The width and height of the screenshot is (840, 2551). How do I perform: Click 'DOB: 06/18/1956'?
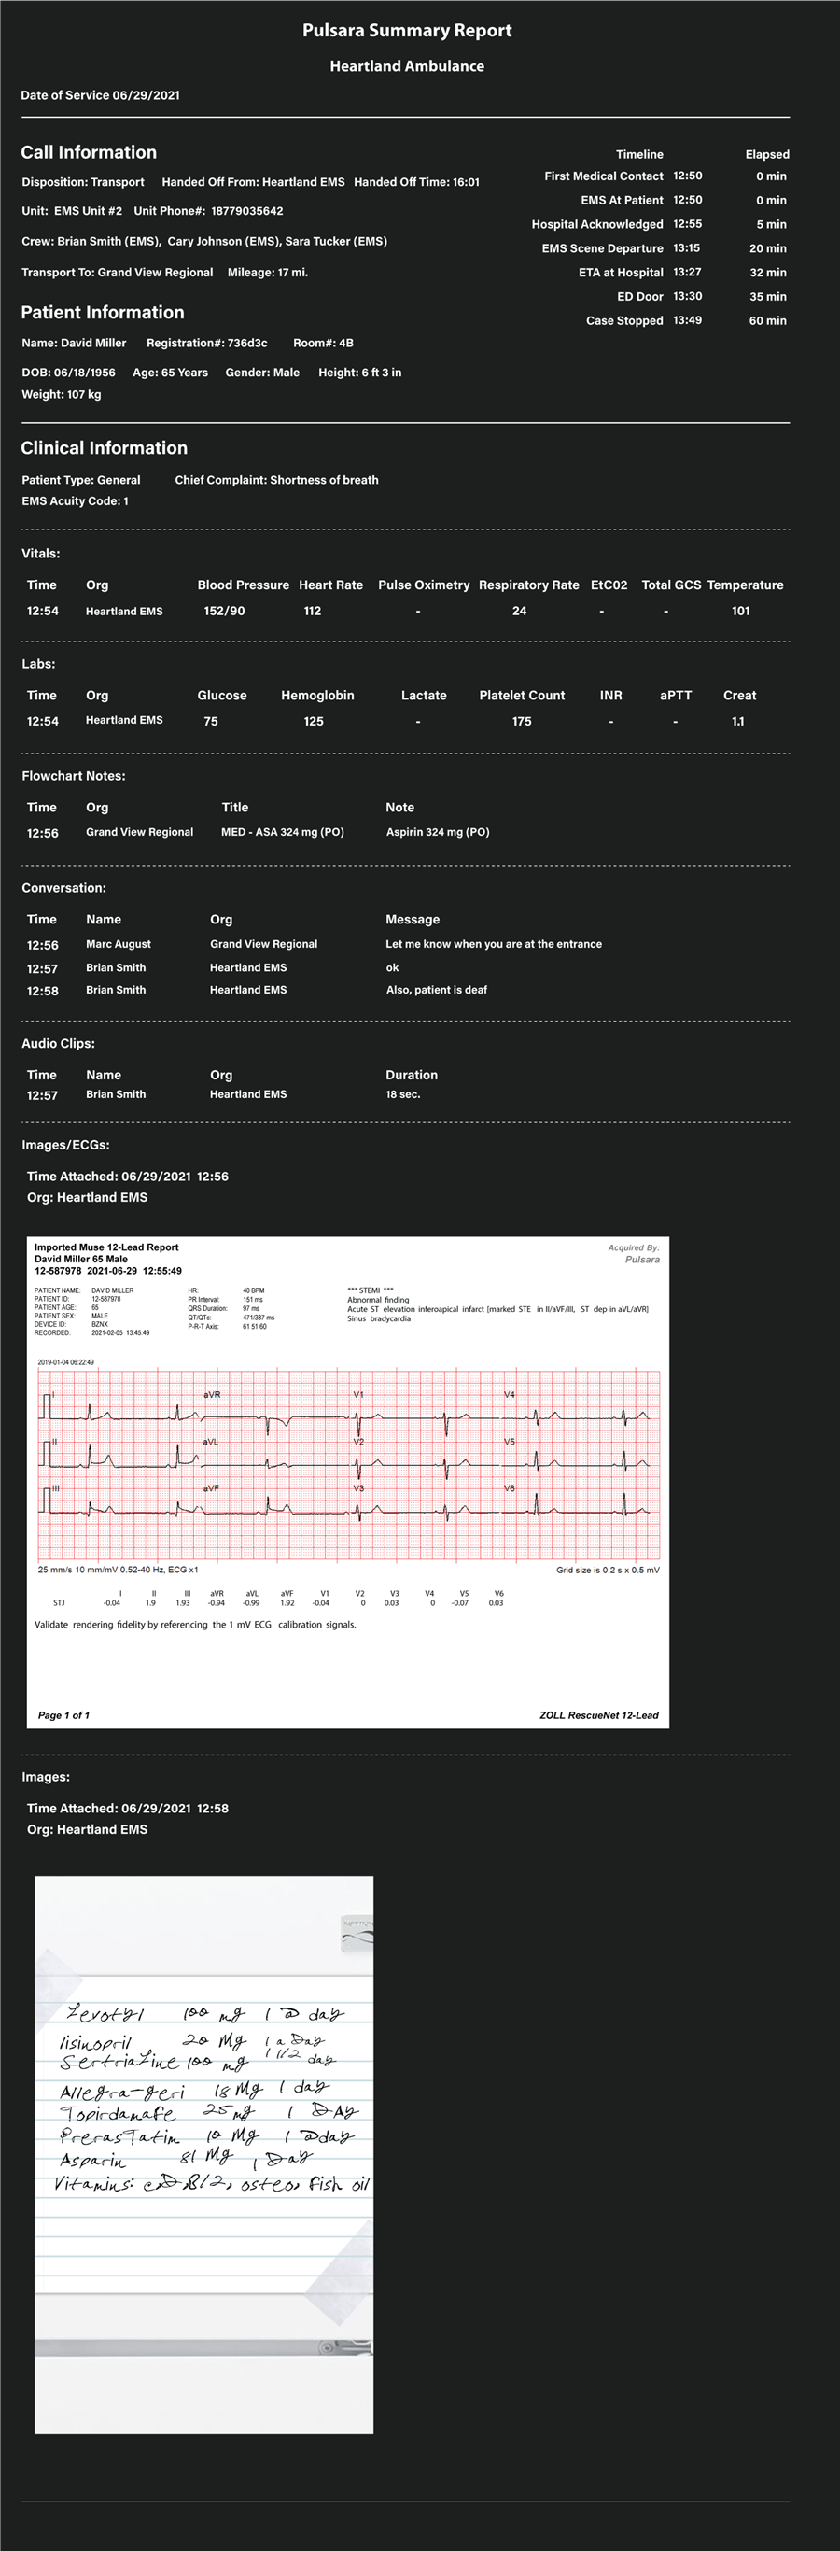click(68, 373)
